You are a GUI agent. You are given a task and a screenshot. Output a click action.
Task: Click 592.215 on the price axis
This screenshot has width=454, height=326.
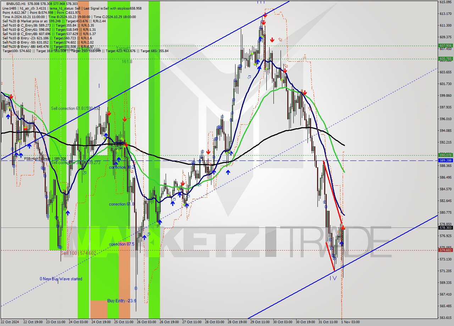445,142
